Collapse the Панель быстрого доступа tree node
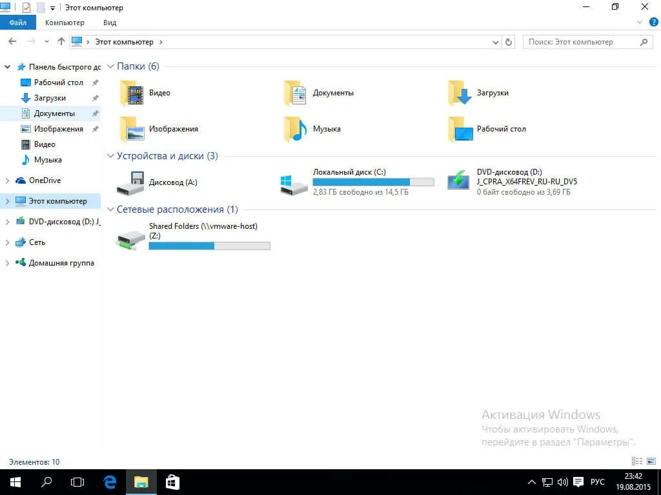The width and height of the screenshot is (661, 495). (7, 67)
